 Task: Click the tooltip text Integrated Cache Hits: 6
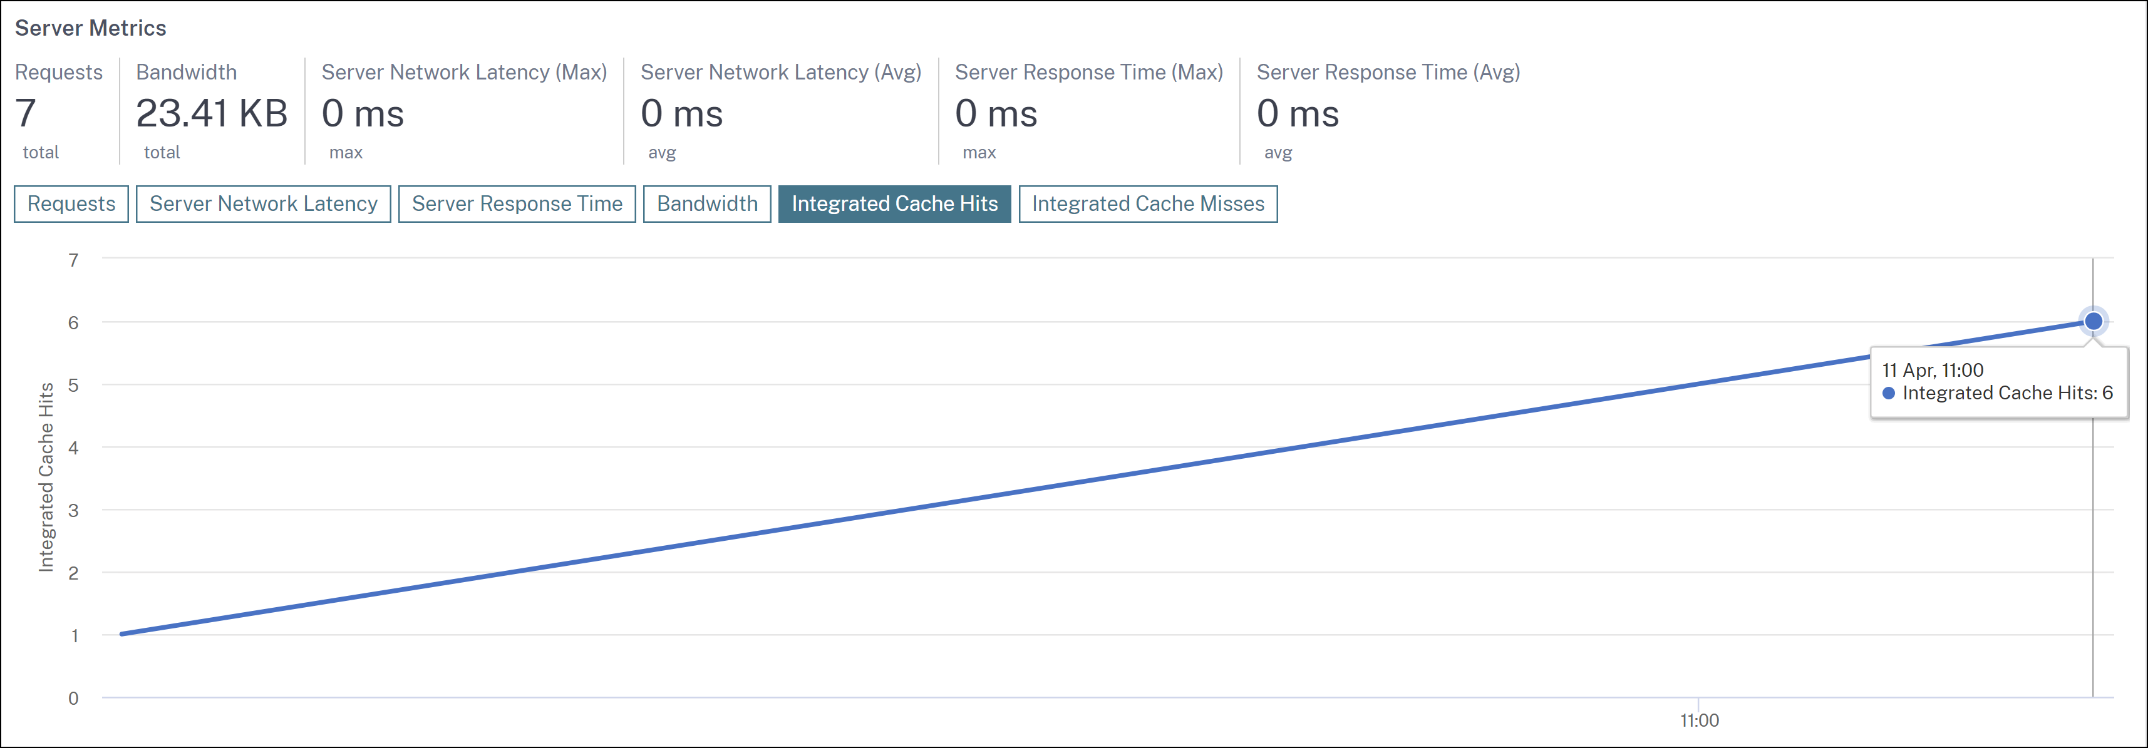2008,392
